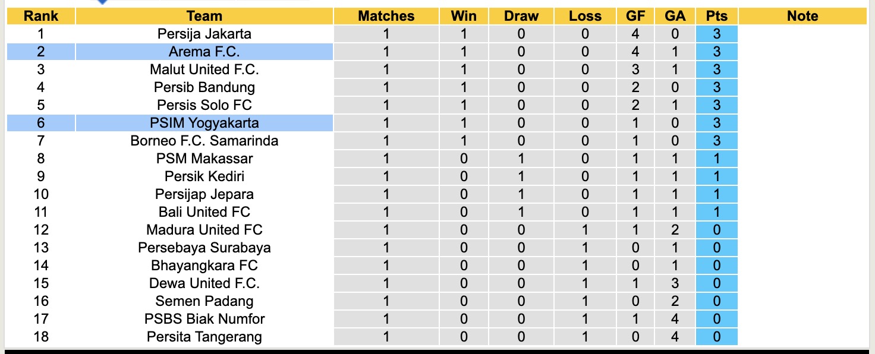This screenshot has height=354, width=875.
Task: Open Persib Bandung team entry
Action: (x=204, y=87)
